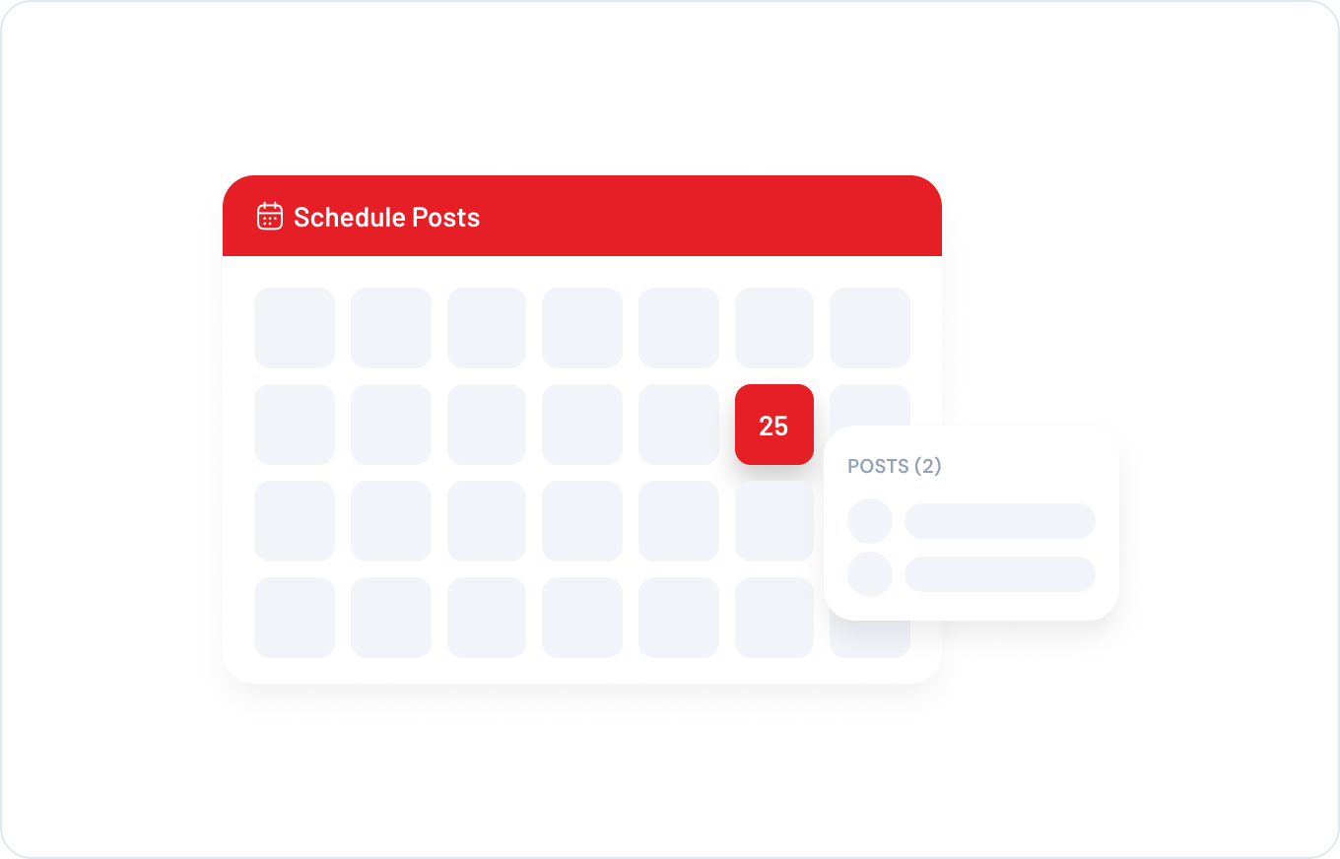The width and height of the screenshot is (1340, 859).
Task: Select the first cell in the third row
Action: [x=295, y=521]
